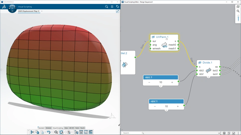The image size is (241, 135).
Task: Open the Tools toolbar tab
Action: pos(77,128)
